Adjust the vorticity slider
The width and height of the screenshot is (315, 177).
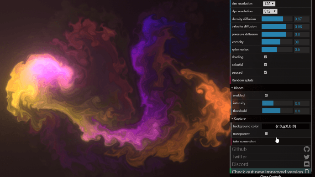277,42
